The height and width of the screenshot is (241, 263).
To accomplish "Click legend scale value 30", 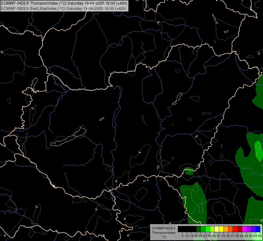I will (x=214, y=236).
